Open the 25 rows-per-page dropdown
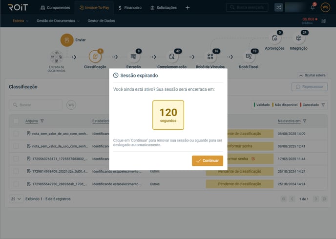The height and width of the screenshot is (239, 336). pyautogui.click(x=16, y=199)
